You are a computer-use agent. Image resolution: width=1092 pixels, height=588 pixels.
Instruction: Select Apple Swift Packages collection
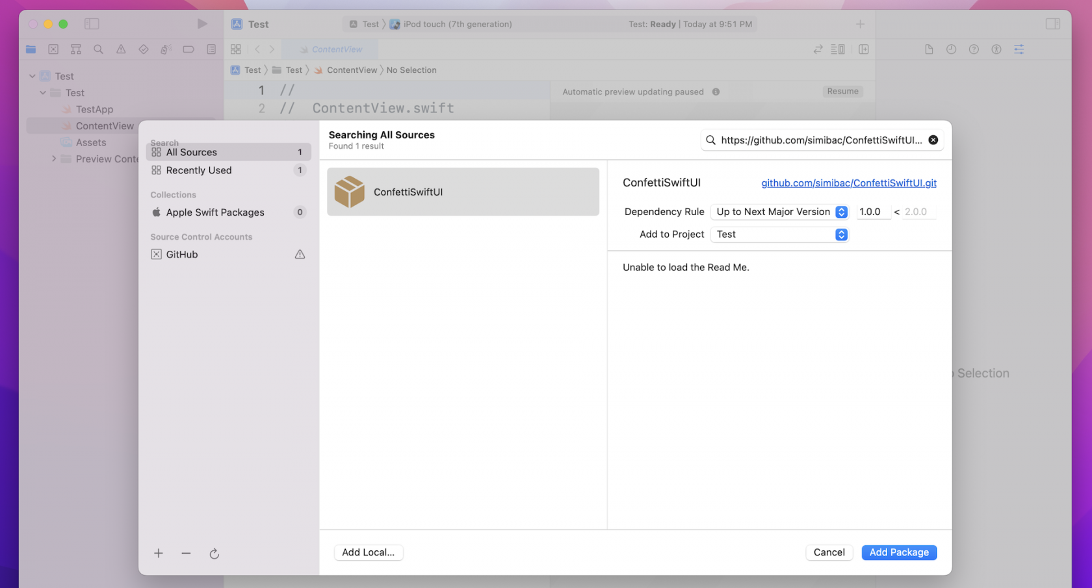(215, 212)
